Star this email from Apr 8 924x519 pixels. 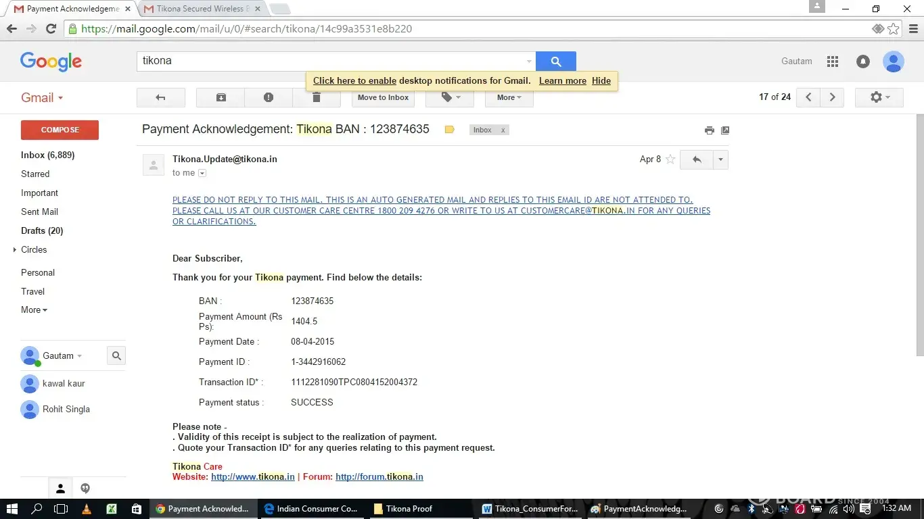pos(670,159)
